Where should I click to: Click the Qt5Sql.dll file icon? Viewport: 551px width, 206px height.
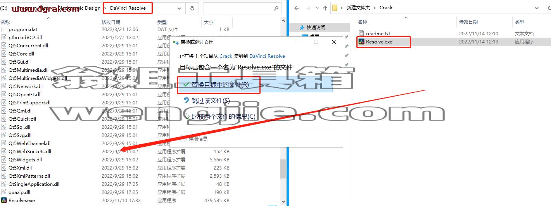[4, 127]
